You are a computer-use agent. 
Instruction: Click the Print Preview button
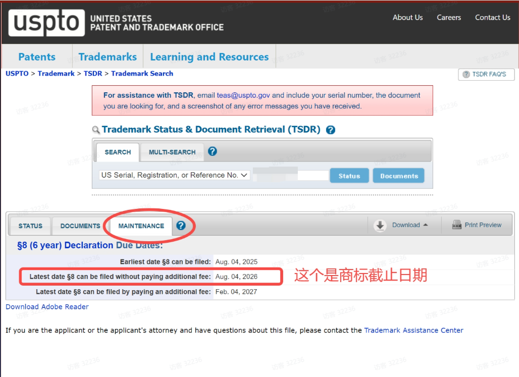477,225
